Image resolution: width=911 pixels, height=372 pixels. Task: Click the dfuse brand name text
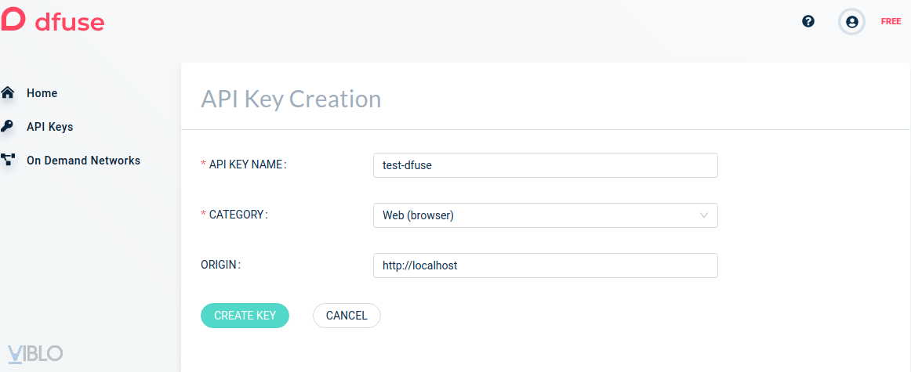click(70, 22)
